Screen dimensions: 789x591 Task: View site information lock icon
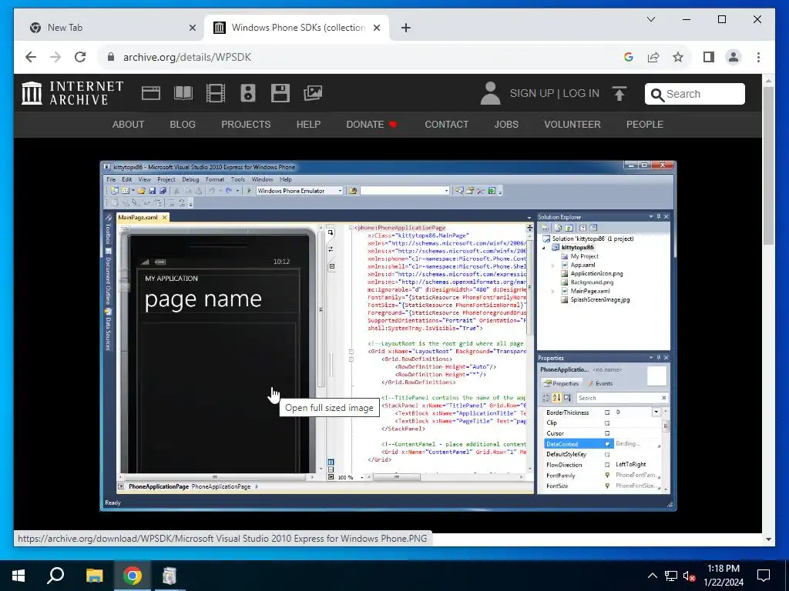pos(111,57)
